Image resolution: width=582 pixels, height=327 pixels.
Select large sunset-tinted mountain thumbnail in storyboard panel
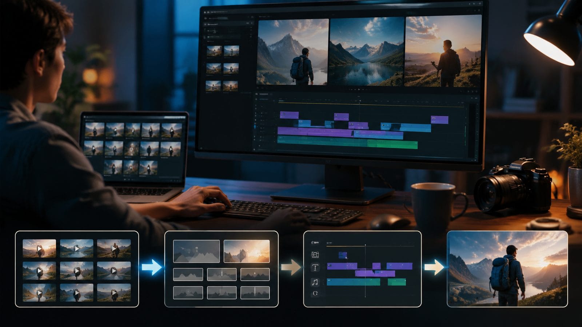[247, 251]
